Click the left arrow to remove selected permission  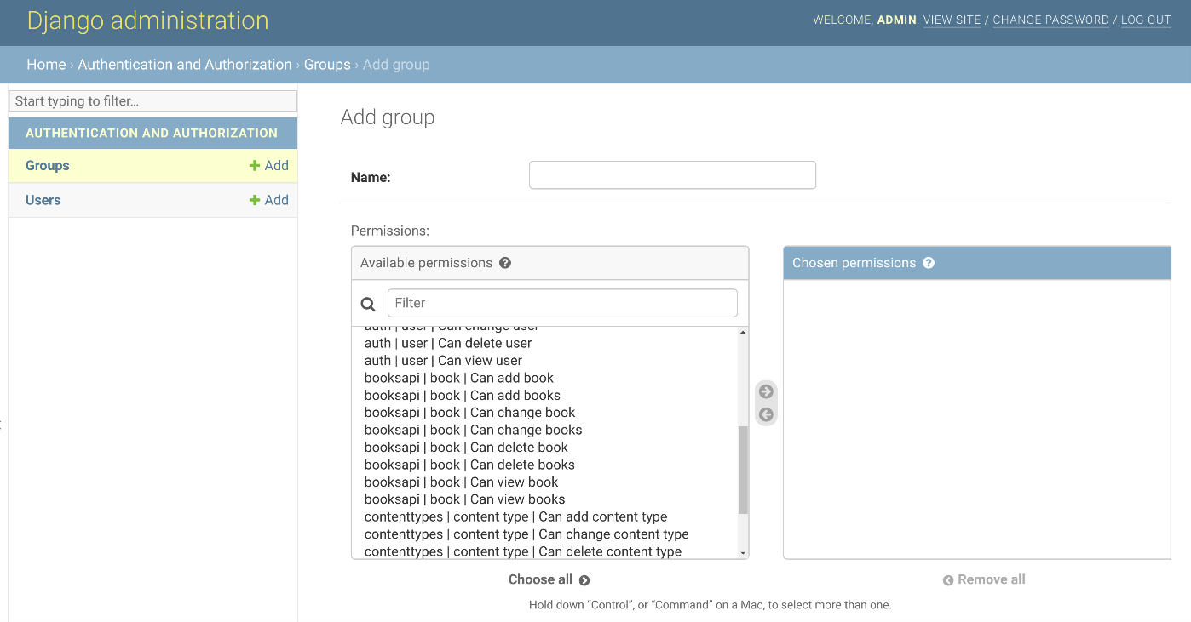(x=766, y=415)
